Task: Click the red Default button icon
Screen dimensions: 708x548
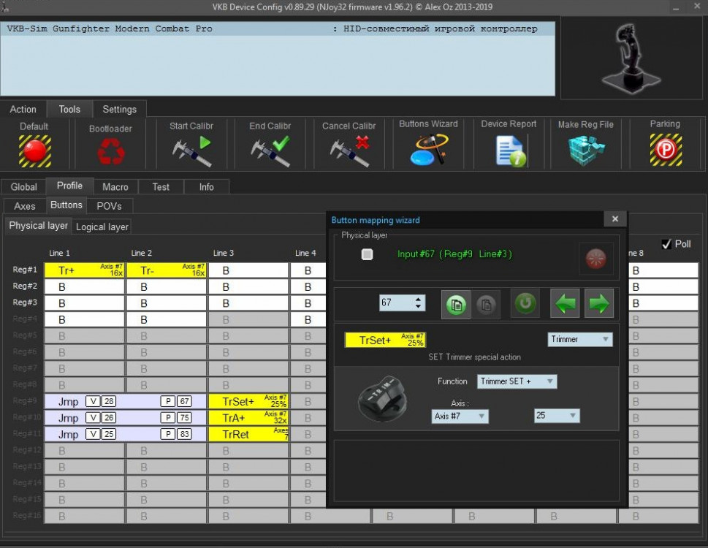Action: (34, 151)
